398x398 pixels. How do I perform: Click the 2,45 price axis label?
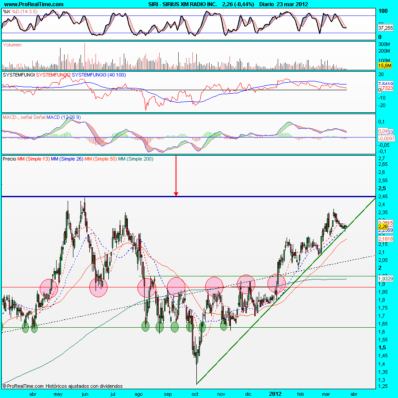(383, 196)
